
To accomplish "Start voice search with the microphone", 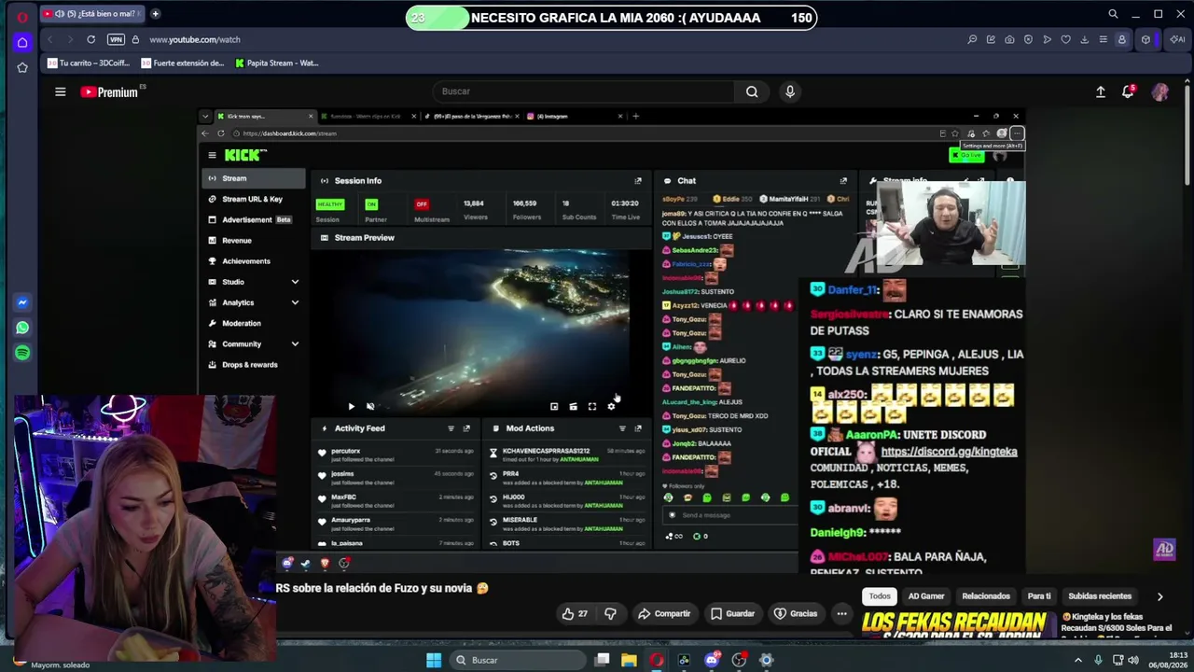I will click(790, 91).
